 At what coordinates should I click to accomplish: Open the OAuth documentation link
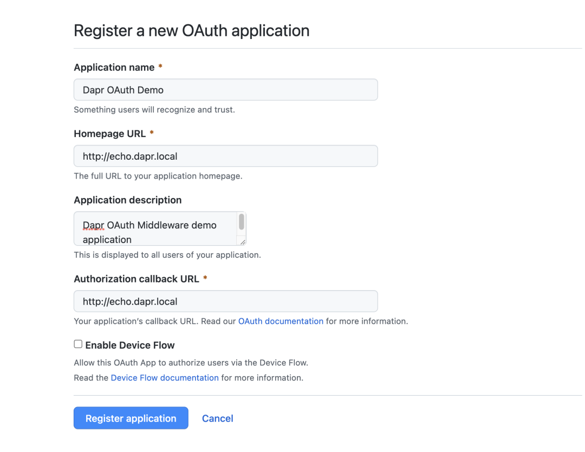click(281, 321)
